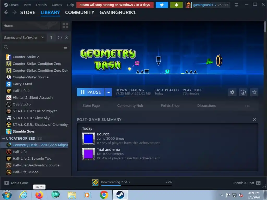Click the main page vertical scrollbar
Image resolution: width=267 pixels, height=200 pixels.
(265, 27)
